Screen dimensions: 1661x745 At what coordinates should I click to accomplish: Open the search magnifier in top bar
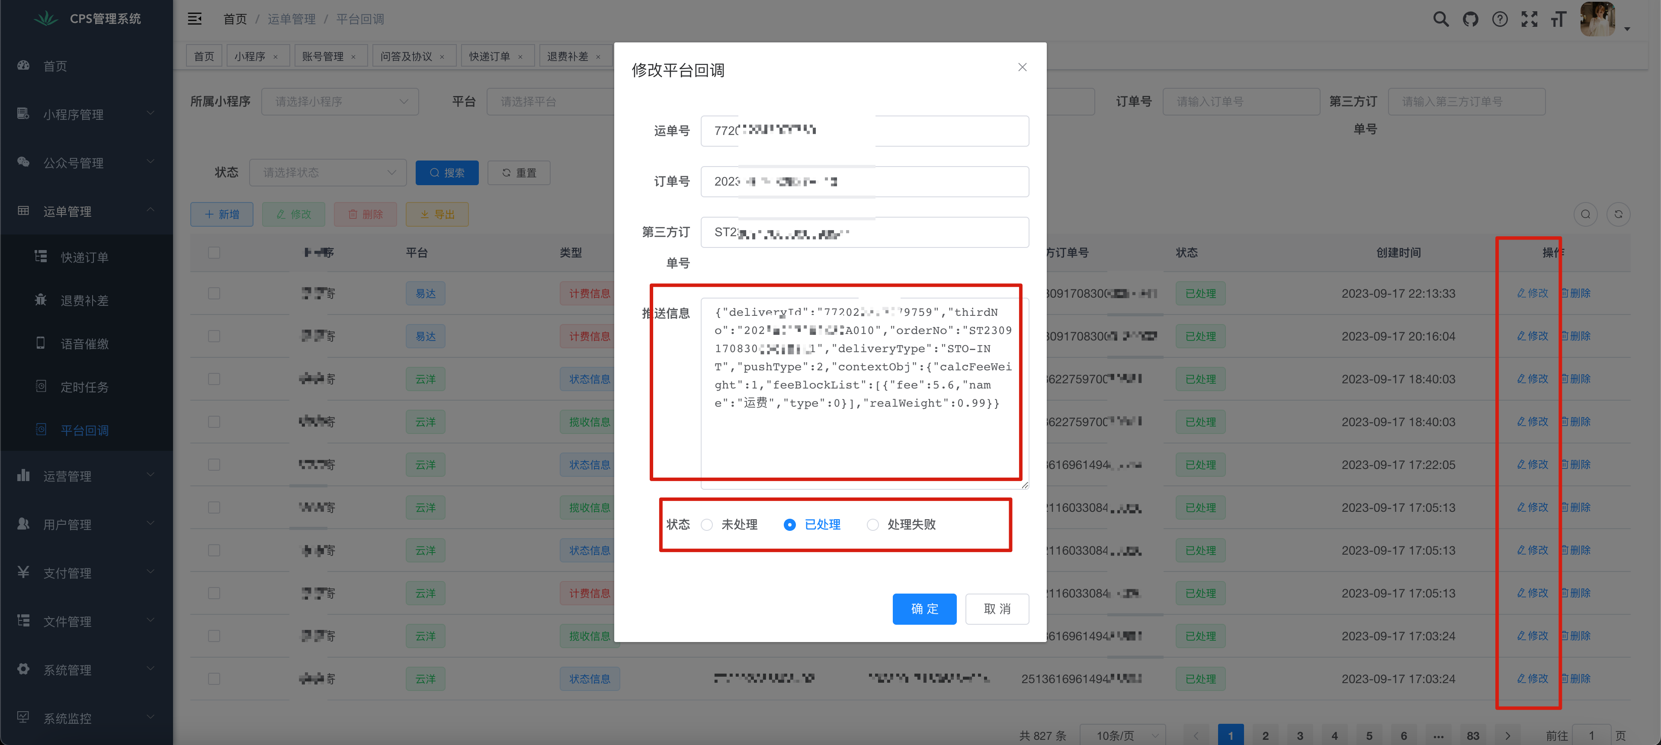click(1440, 19)
